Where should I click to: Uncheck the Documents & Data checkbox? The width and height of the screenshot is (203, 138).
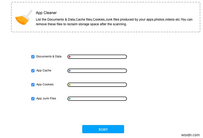[33, 57]
